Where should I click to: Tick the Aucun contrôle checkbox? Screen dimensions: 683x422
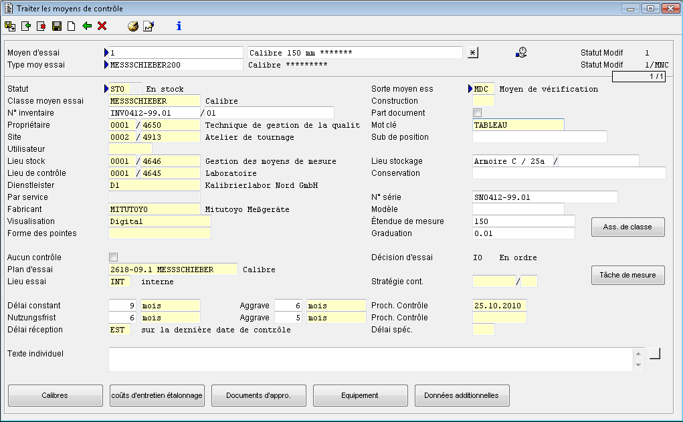(x=113, y=257)
